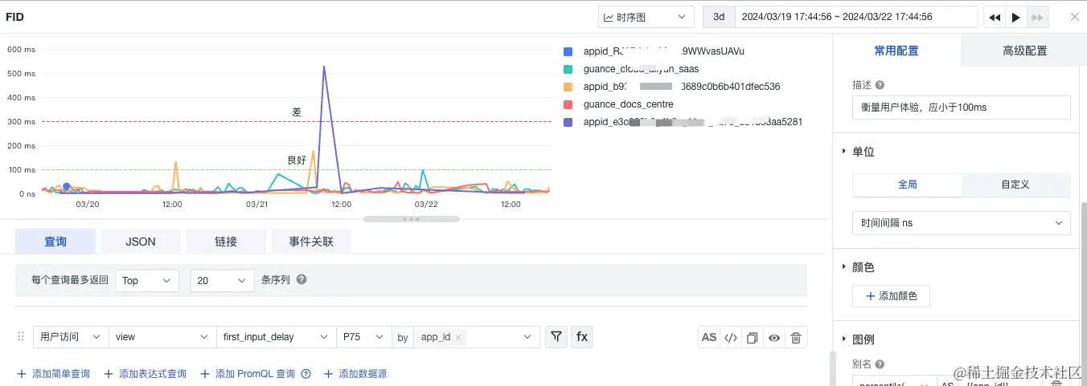Click the legend entry guance_cloud_aliyun_saas text
The width and height of the screenshot is (1087, 386).
click(x=642, y=69)
